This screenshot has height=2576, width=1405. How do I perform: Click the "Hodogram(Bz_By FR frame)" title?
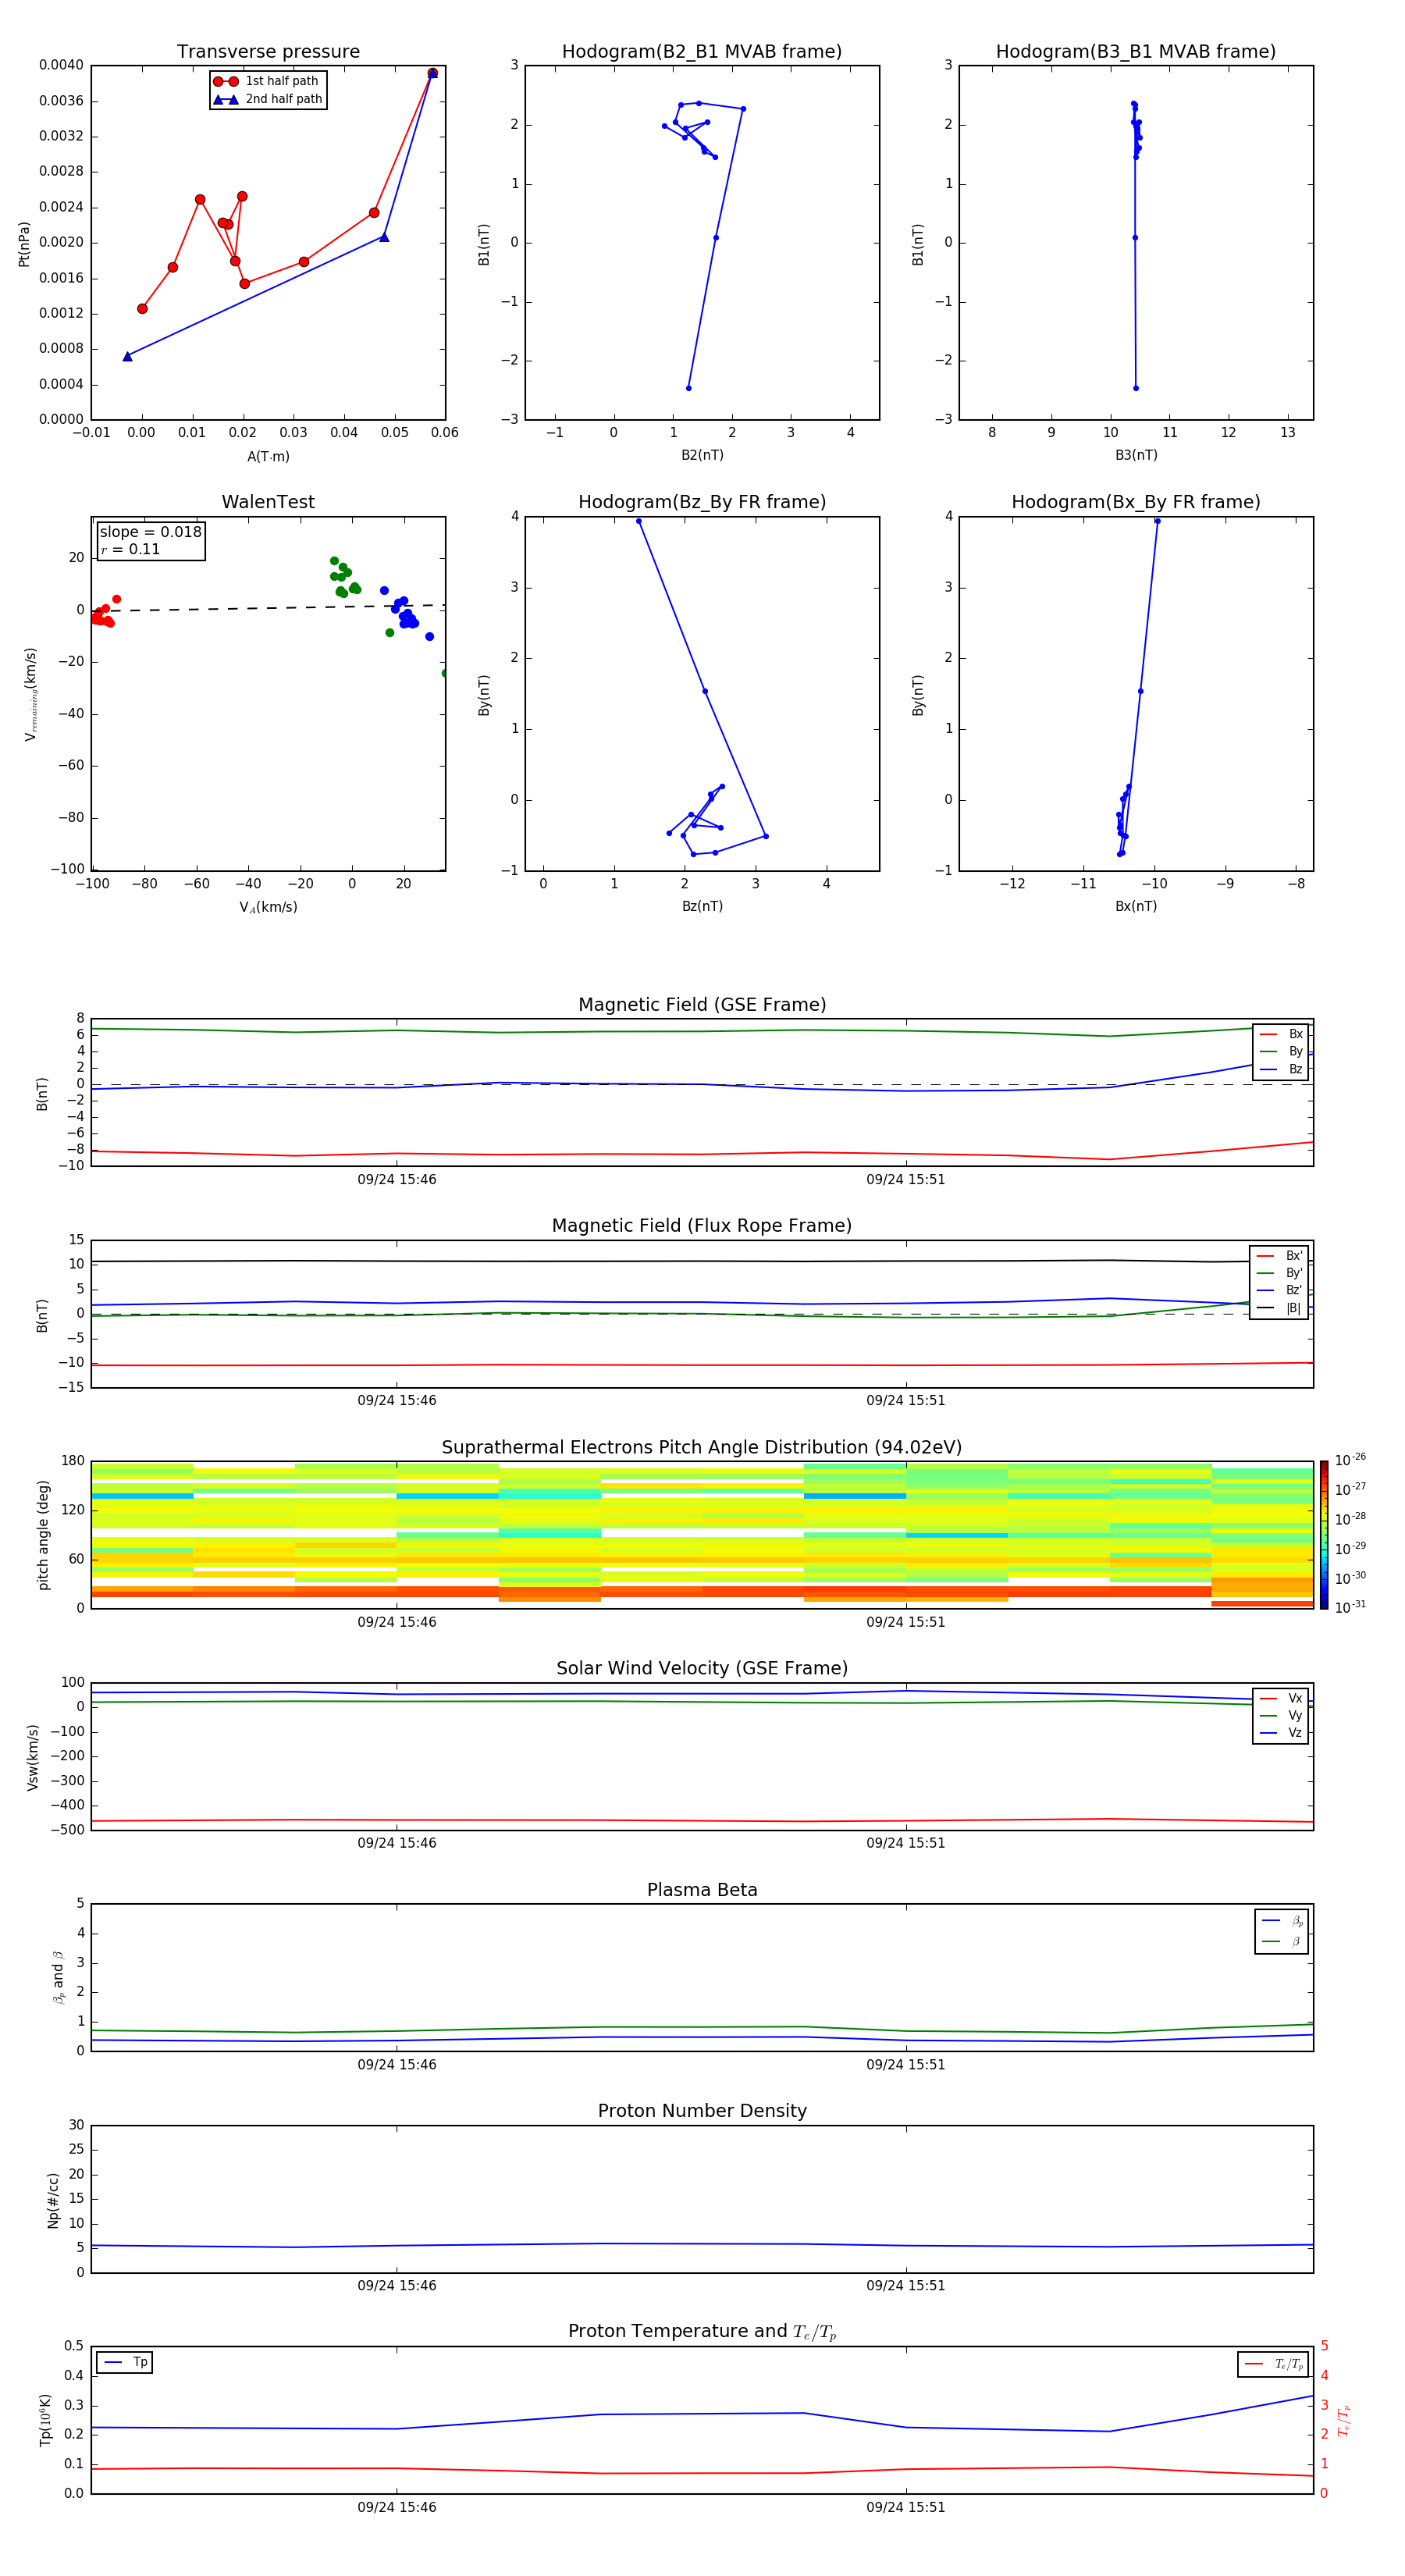[702, 502]
